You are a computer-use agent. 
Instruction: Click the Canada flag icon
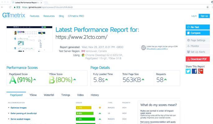(x=83, y=51)
